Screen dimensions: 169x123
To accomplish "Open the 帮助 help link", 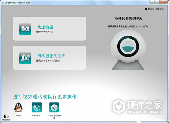I will (160, 9).
